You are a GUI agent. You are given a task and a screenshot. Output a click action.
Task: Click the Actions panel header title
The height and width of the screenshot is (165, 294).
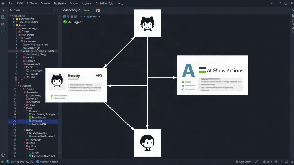15,10
